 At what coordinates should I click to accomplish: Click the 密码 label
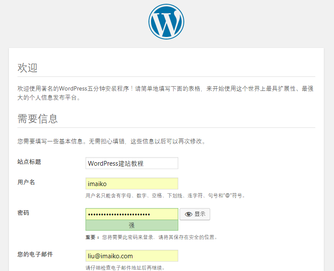(23, 213)
